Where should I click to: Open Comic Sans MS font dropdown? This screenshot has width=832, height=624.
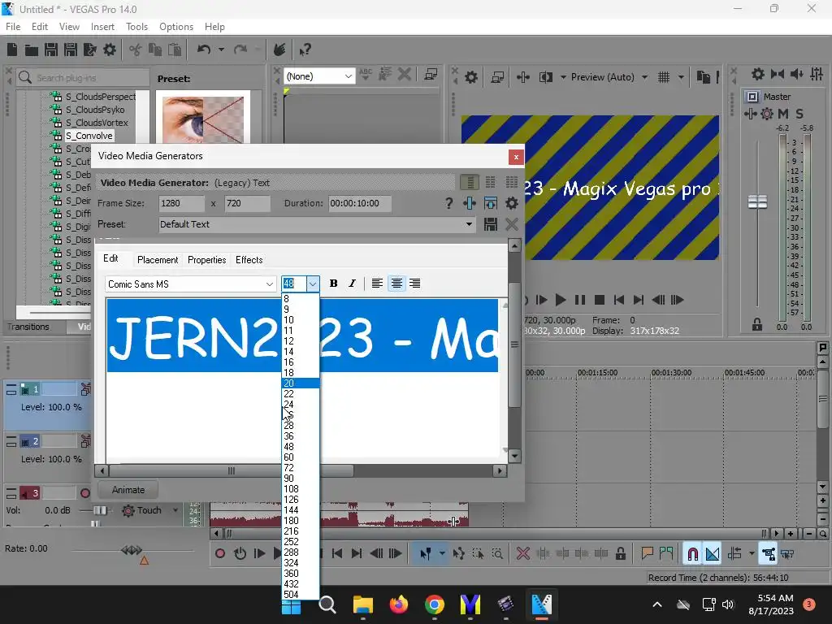[270, 284]
